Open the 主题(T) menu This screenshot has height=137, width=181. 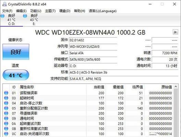(x=50, y=11)
